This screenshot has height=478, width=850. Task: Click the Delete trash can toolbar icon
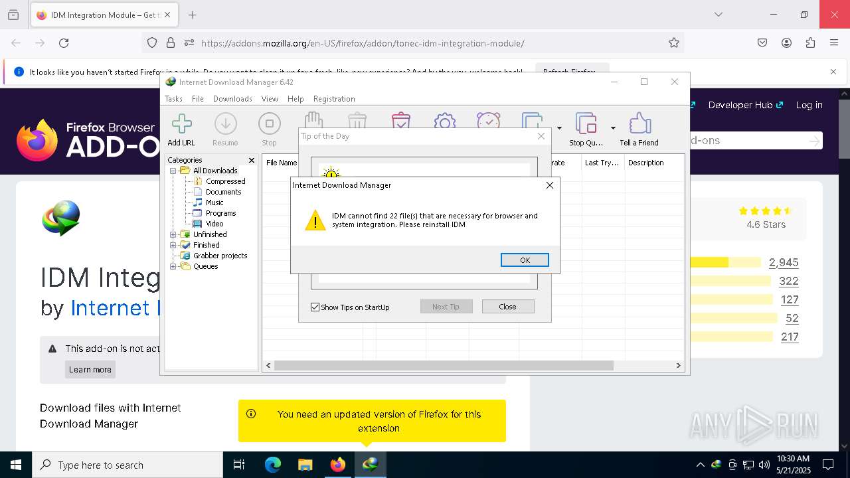(357, 120)
